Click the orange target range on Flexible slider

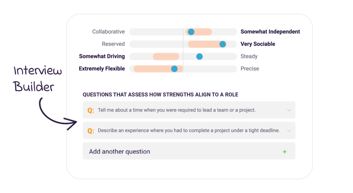(152, 69)
